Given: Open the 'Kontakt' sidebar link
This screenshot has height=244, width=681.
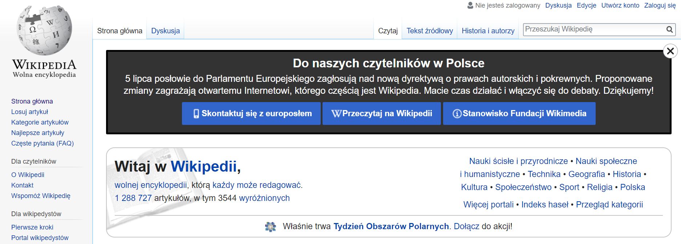Looking at the screenshot, I should [22, 185].
